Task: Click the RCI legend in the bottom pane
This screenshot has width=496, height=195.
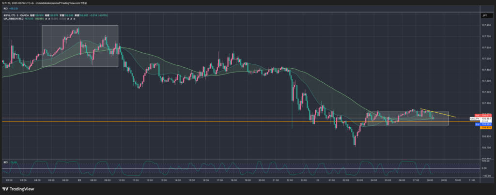Action: pyautogui.click(x=5, y=162)
